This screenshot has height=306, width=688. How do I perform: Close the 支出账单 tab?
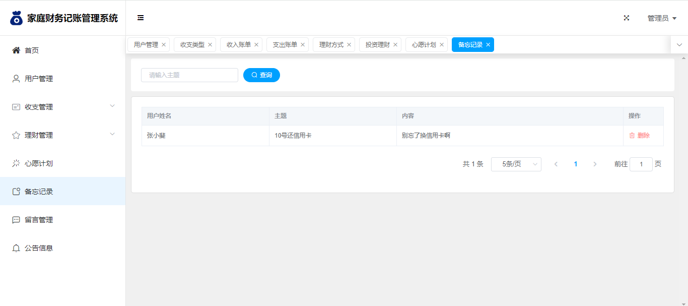coord(303,45)
